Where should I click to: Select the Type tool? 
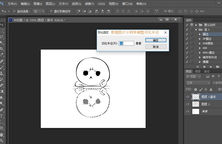tap(2, 116)
